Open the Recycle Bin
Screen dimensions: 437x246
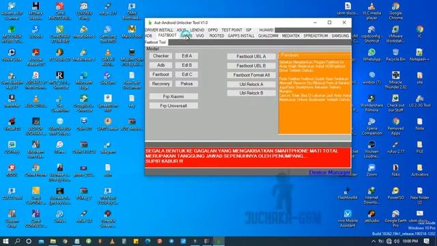pyautogui.click(x=395, y=55)
